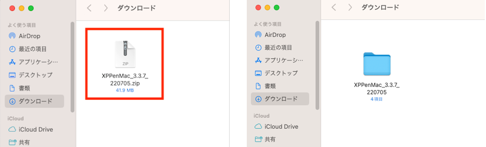Go forward in left Finder window
This screenshot has width=486, height=147.
point(105,8)
